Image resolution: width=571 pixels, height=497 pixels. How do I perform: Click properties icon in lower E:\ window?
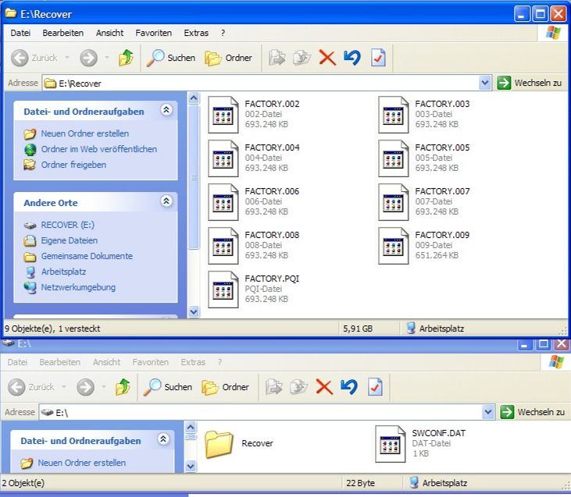pos(375,387)
